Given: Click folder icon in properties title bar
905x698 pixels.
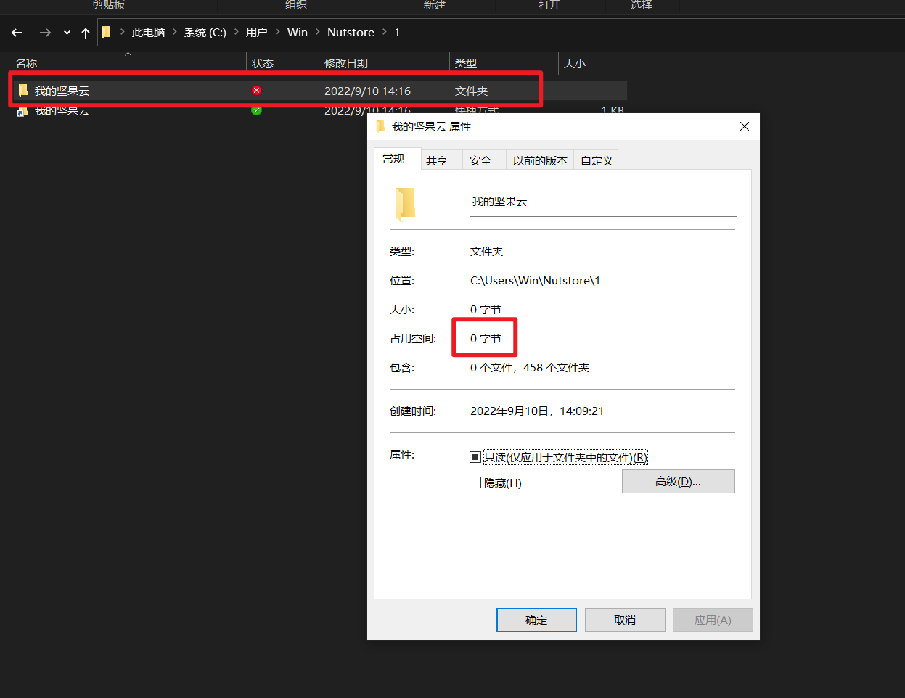Looking at the screenshot, I should 380,126.
